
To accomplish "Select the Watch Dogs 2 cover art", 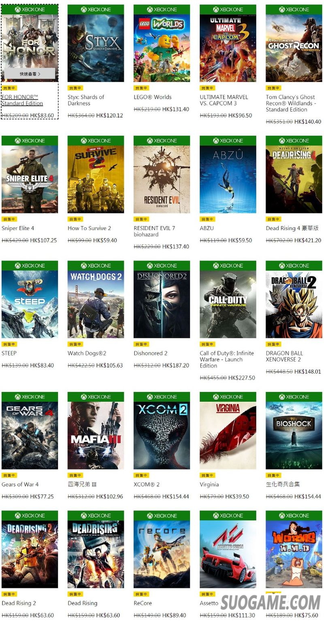I will [96, 304].
